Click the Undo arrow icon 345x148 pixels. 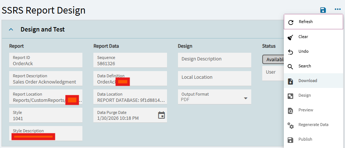291,52
